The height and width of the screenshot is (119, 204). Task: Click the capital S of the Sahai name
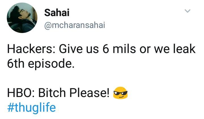[x=47, y=13]
